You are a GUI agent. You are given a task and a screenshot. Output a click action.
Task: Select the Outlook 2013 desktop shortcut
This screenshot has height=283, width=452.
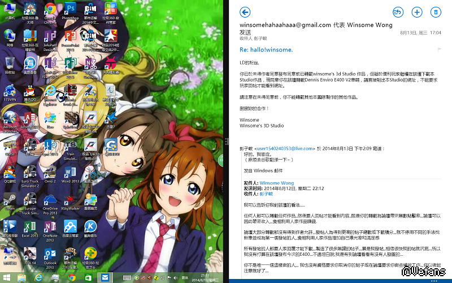coord(50,258)
